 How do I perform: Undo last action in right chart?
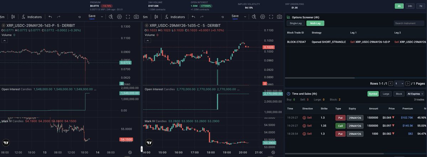[x=193, y=17]
